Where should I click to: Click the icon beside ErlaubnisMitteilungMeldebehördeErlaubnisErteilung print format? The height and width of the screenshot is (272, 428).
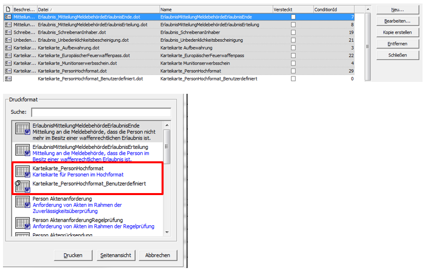(x=23, y=151)
